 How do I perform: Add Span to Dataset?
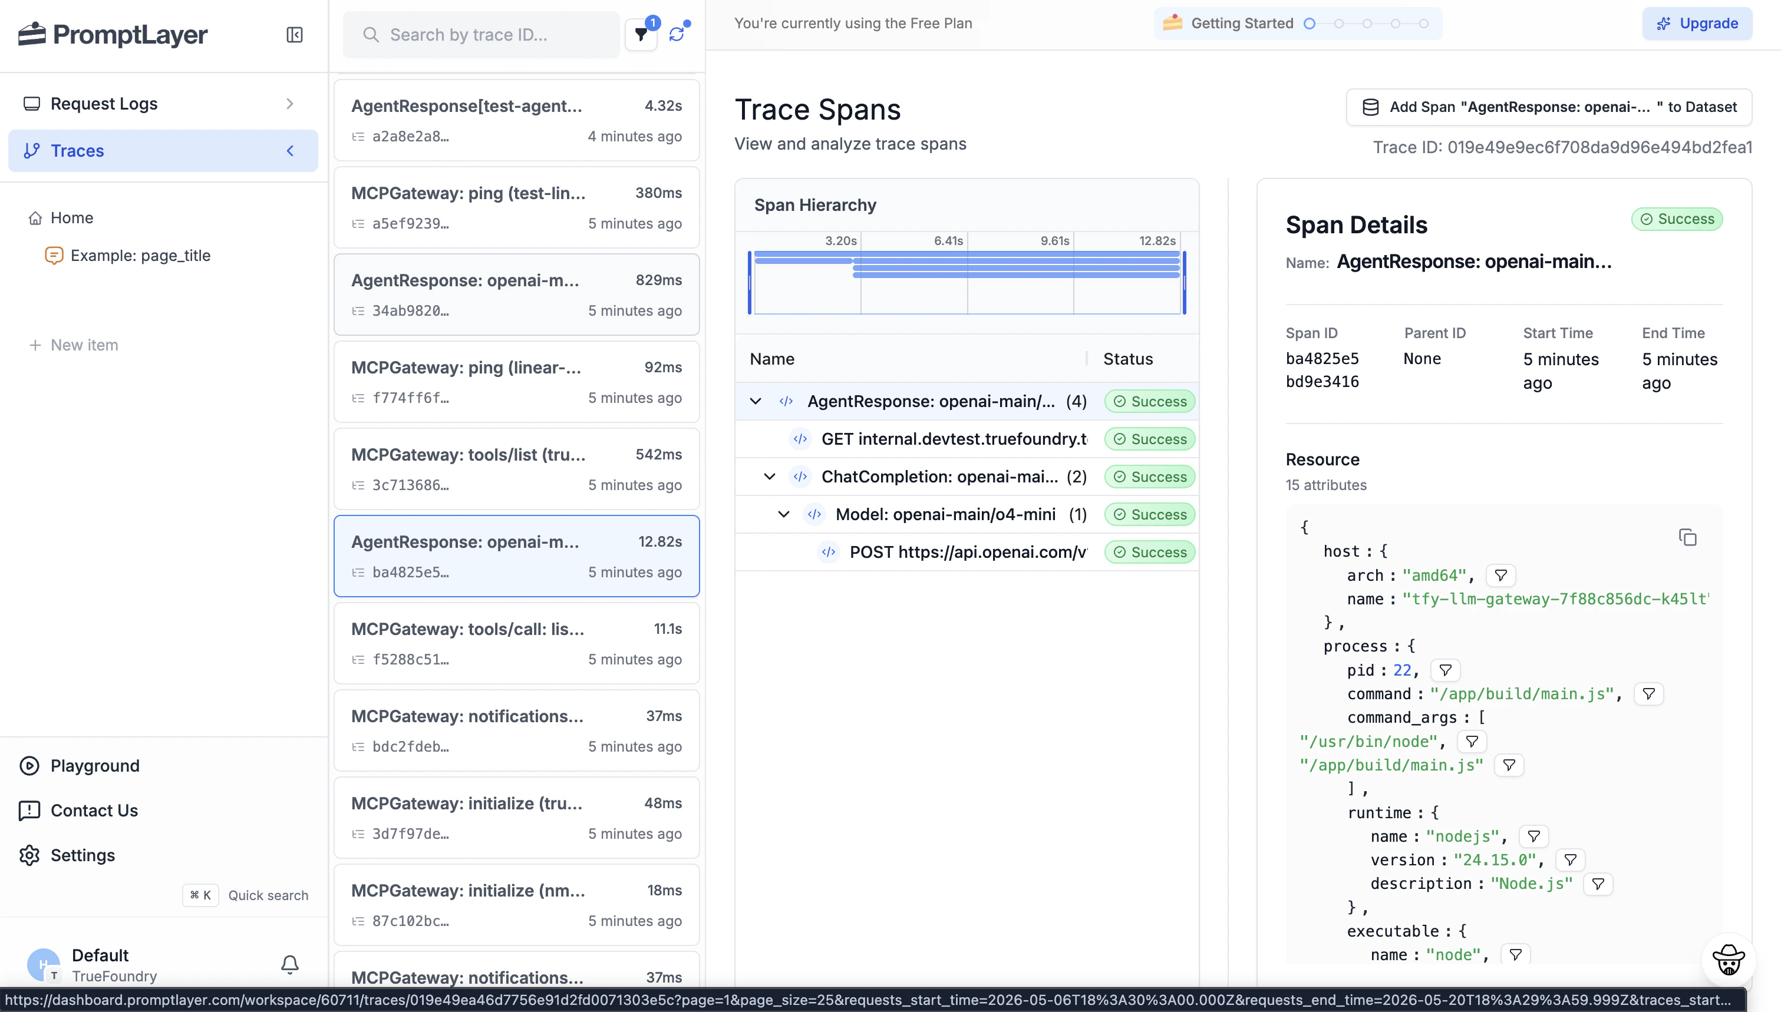(x=1548, y=107)
